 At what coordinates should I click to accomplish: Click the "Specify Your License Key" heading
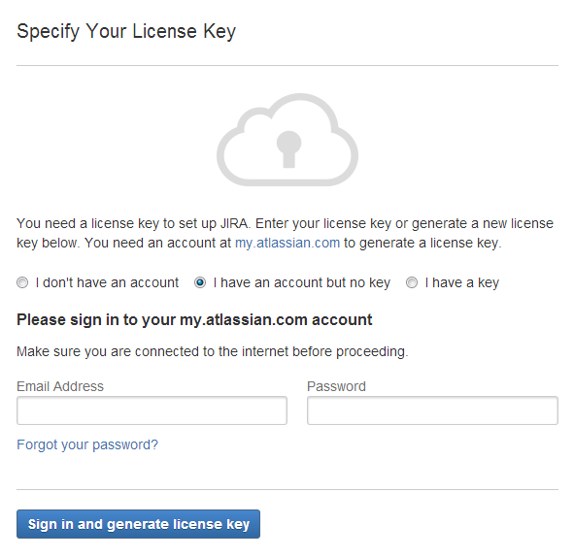pyautogui.click(x=126, y=31)
